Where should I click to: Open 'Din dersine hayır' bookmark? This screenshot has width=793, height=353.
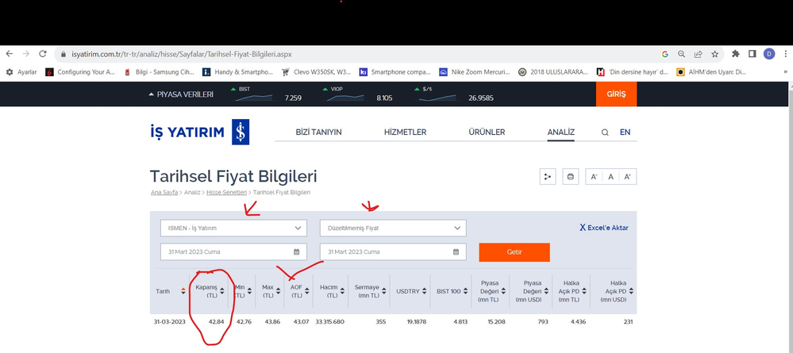coord(633,72)
